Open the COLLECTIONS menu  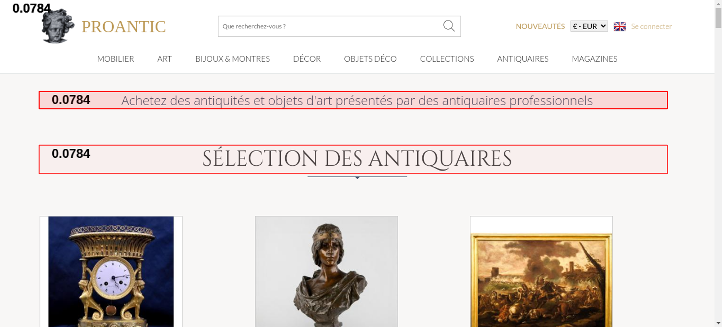447,59
